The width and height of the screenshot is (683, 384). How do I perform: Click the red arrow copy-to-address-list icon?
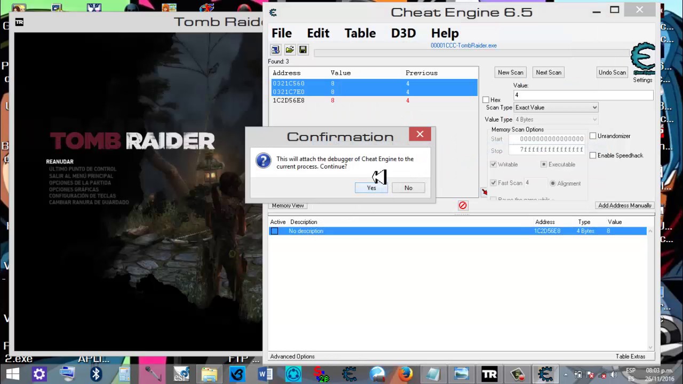click(x=484, y=192)
